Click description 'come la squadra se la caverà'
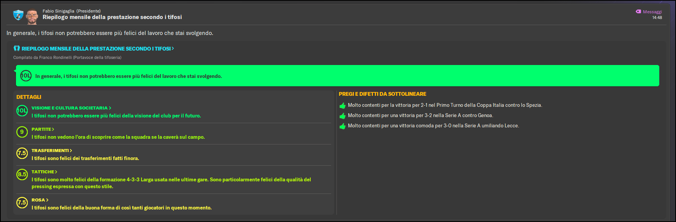This screenshot has width=676, height=222. 118,137
